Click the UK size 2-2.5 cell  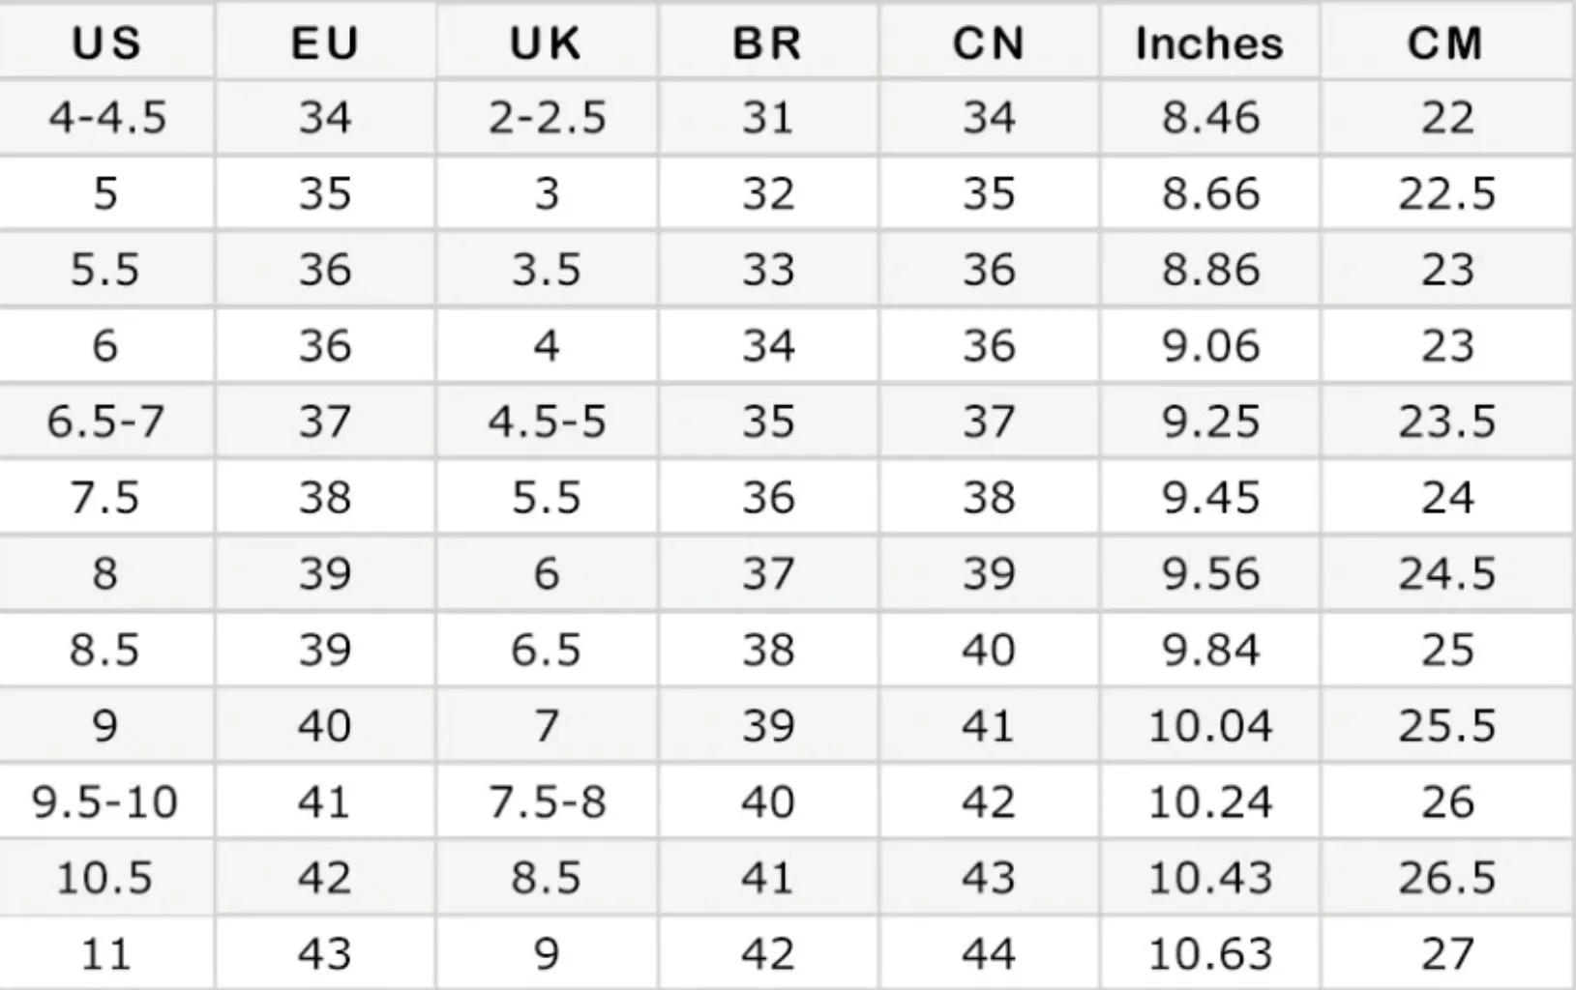(547, 117)
